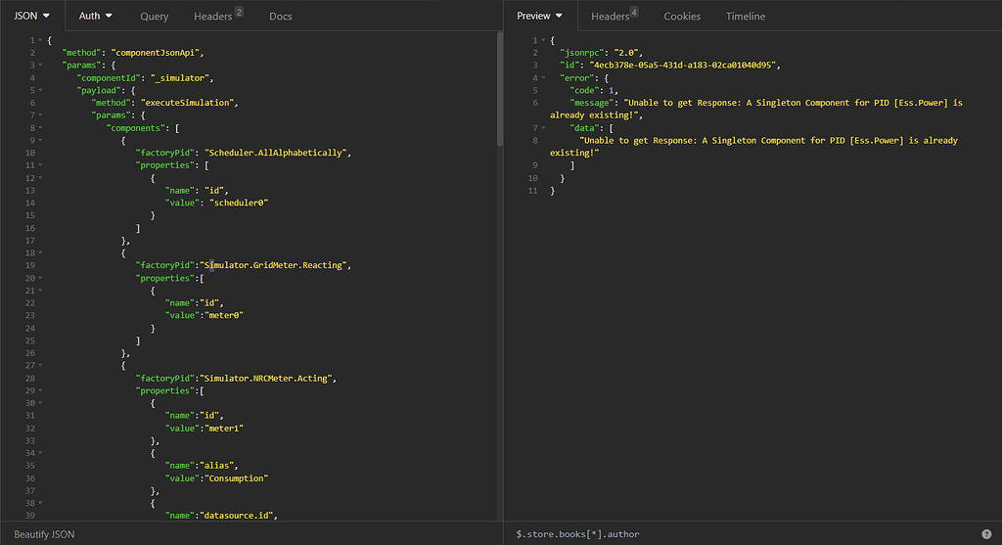Image resolution: width=1002 pixels, height=545 pixels.
Task: Collapse the fold at request line 27
Action: [40, 366]
